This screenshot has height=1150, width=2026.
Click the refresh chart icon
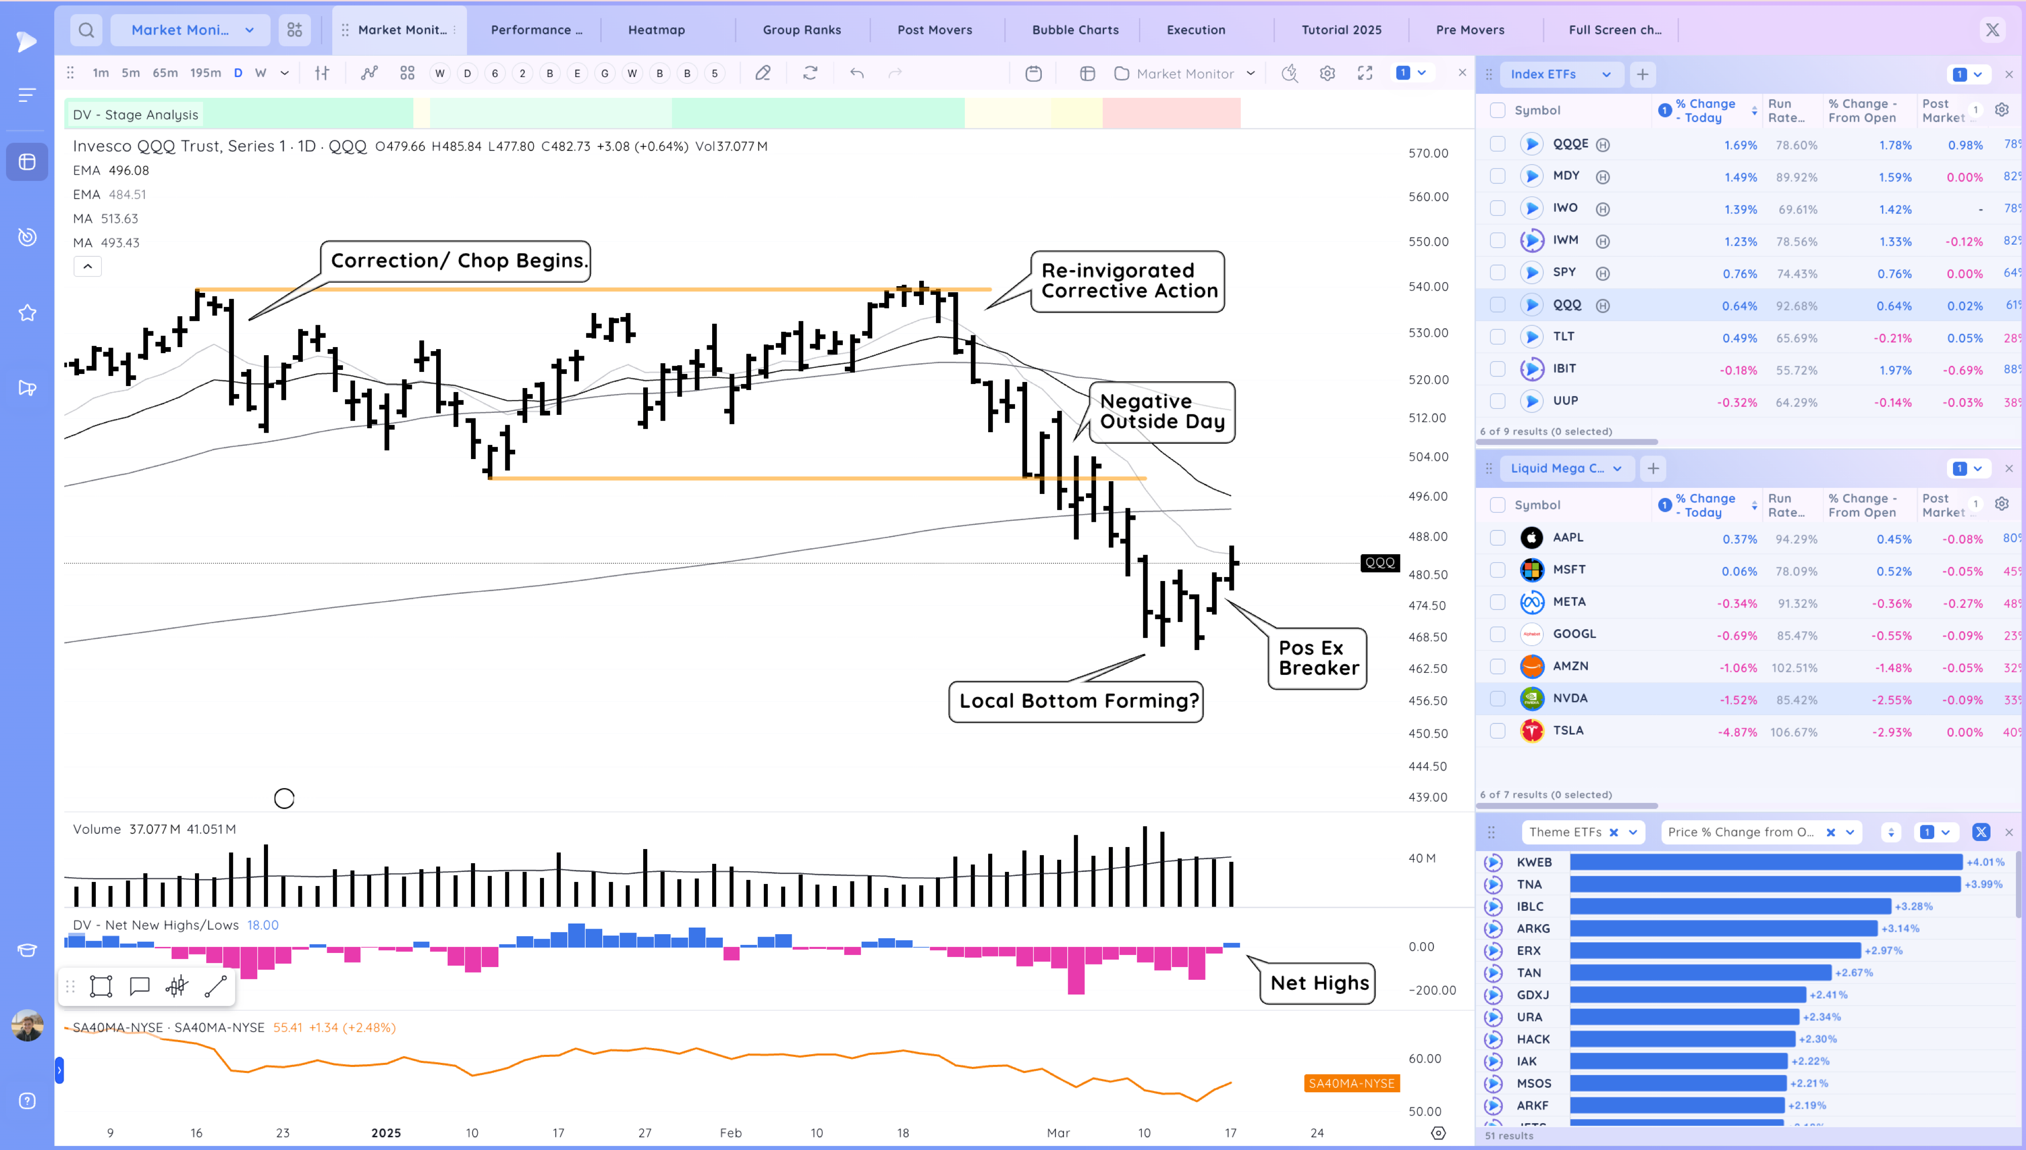click(810, 73)
